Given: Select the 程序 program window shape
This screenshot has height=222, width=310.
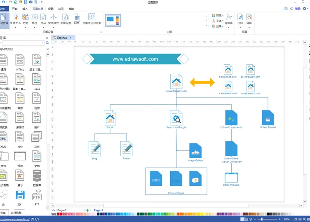Looking at the screenshot, I should coord(20,159).
